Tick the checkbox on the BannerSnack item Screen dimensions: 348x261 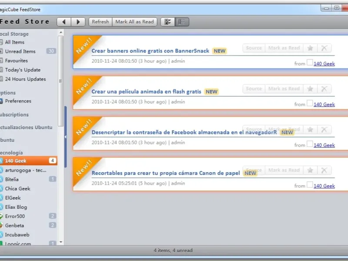(x=310, y=62)
